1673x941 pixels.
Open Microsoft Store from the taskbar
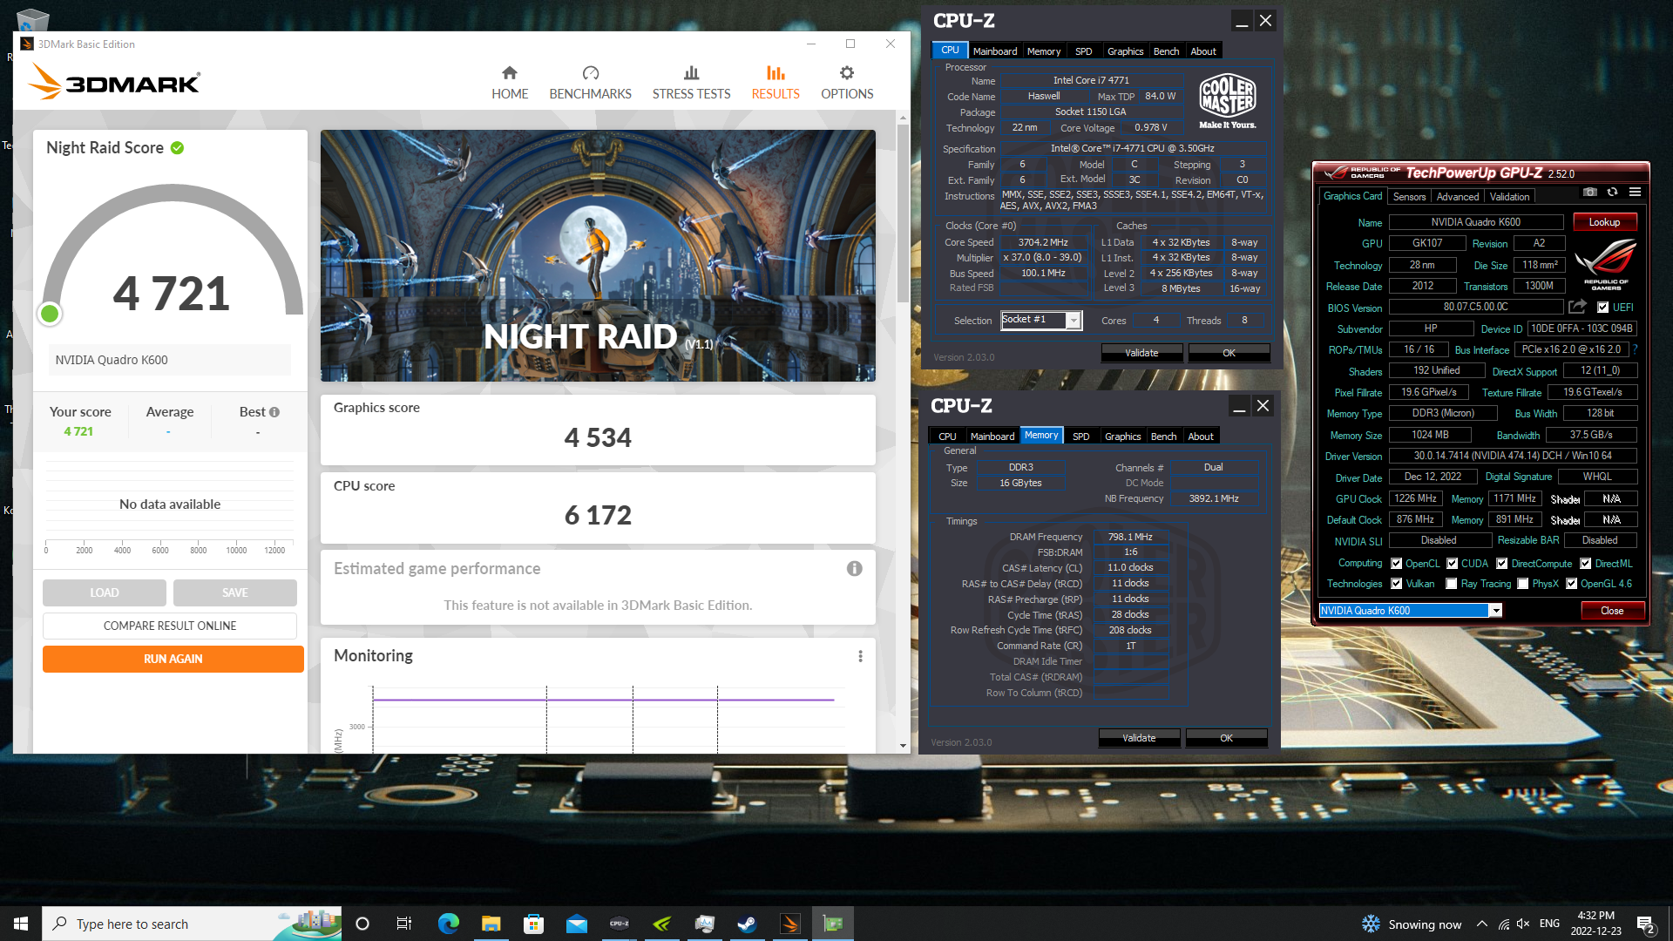(x=533, y=924)
